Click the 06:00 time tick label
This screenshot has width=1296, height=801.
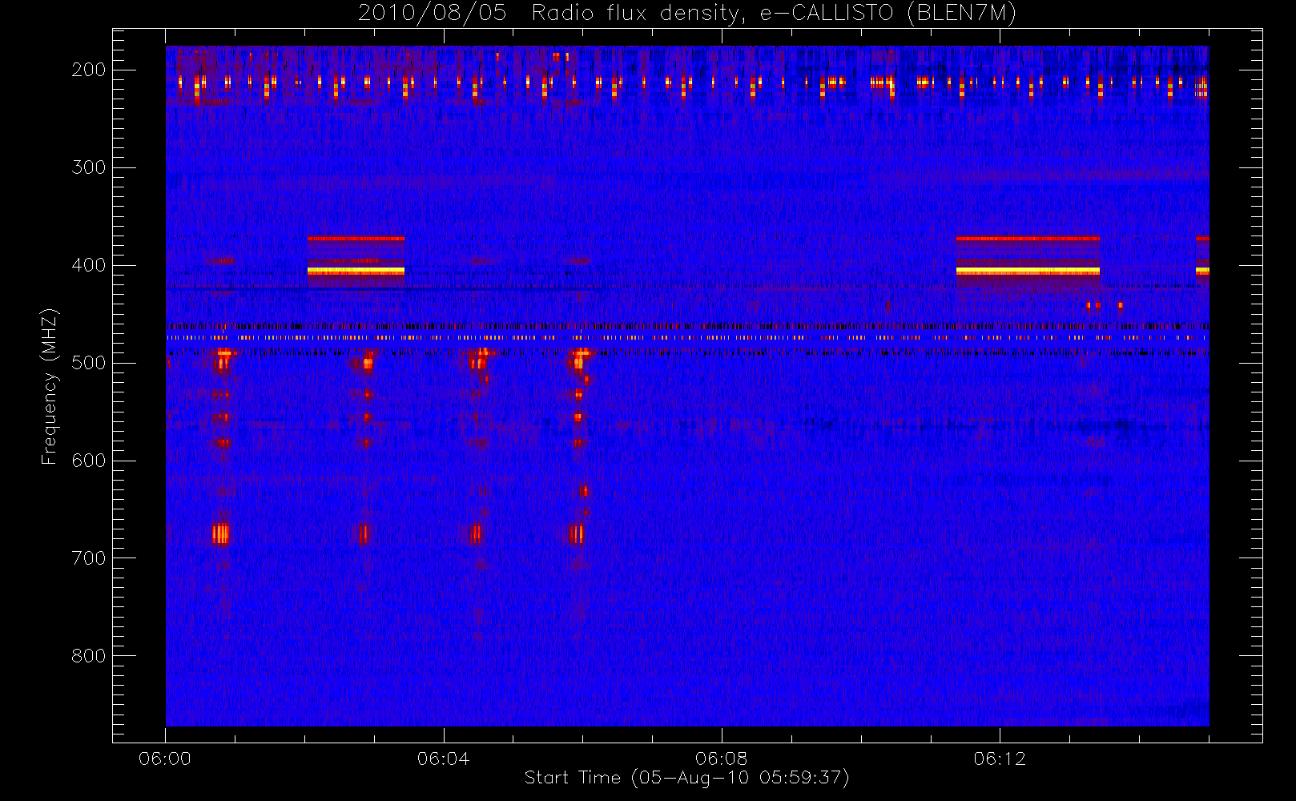tap(165, 759)
